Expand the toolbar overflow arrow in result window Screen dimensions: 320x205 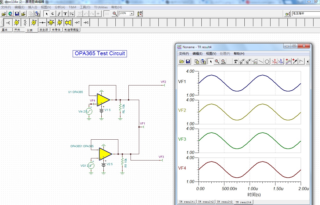[308, 61]
